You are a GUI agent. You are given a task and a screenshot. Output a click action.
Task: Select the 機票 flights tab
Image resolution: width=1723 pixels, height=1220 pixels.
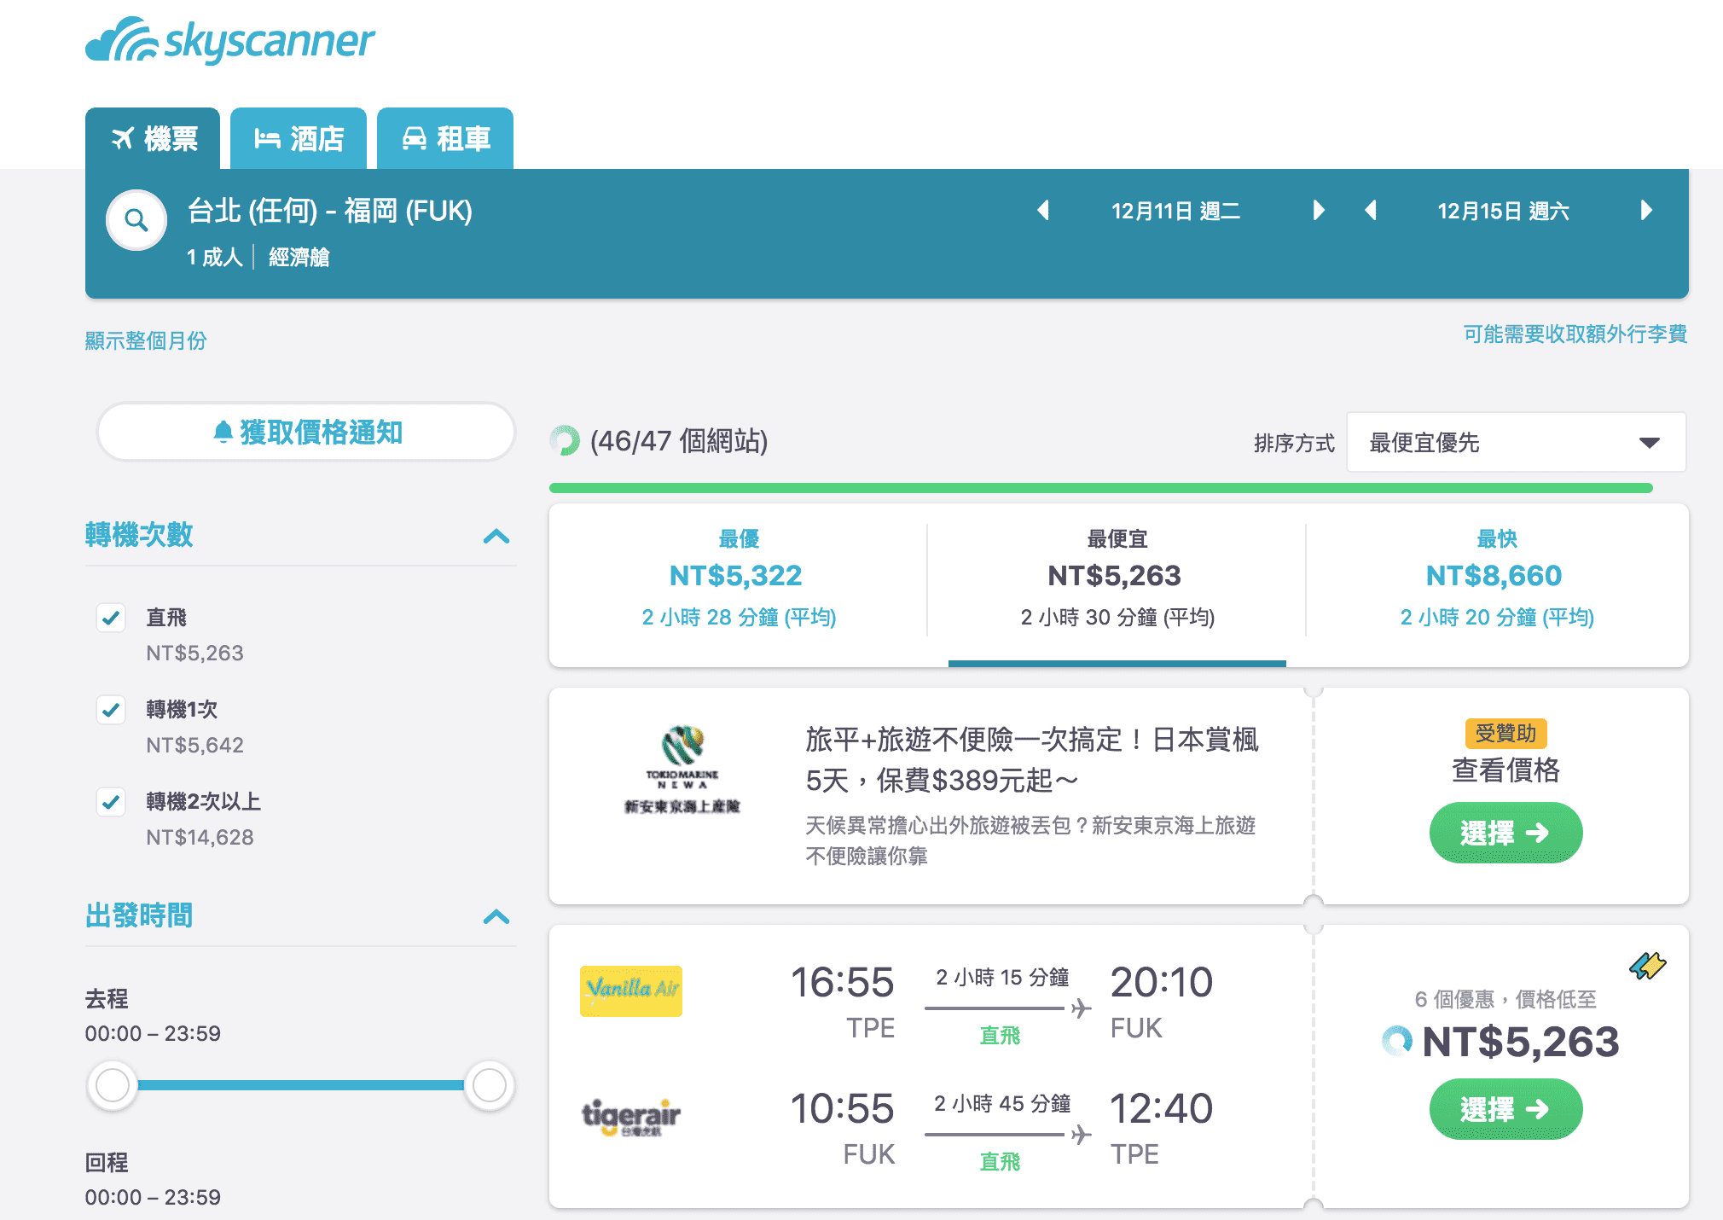(x=153, y=138)
